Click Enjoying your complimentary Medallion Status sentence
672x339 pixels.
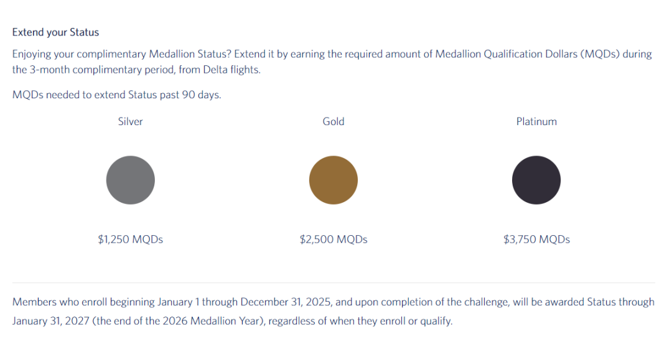pos(122,54)
